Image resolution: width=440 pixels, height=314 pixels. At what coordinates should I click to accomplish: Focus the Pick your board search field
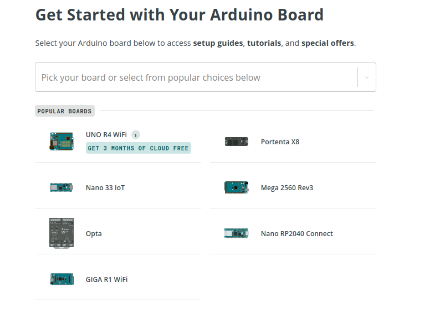(196, 77)
